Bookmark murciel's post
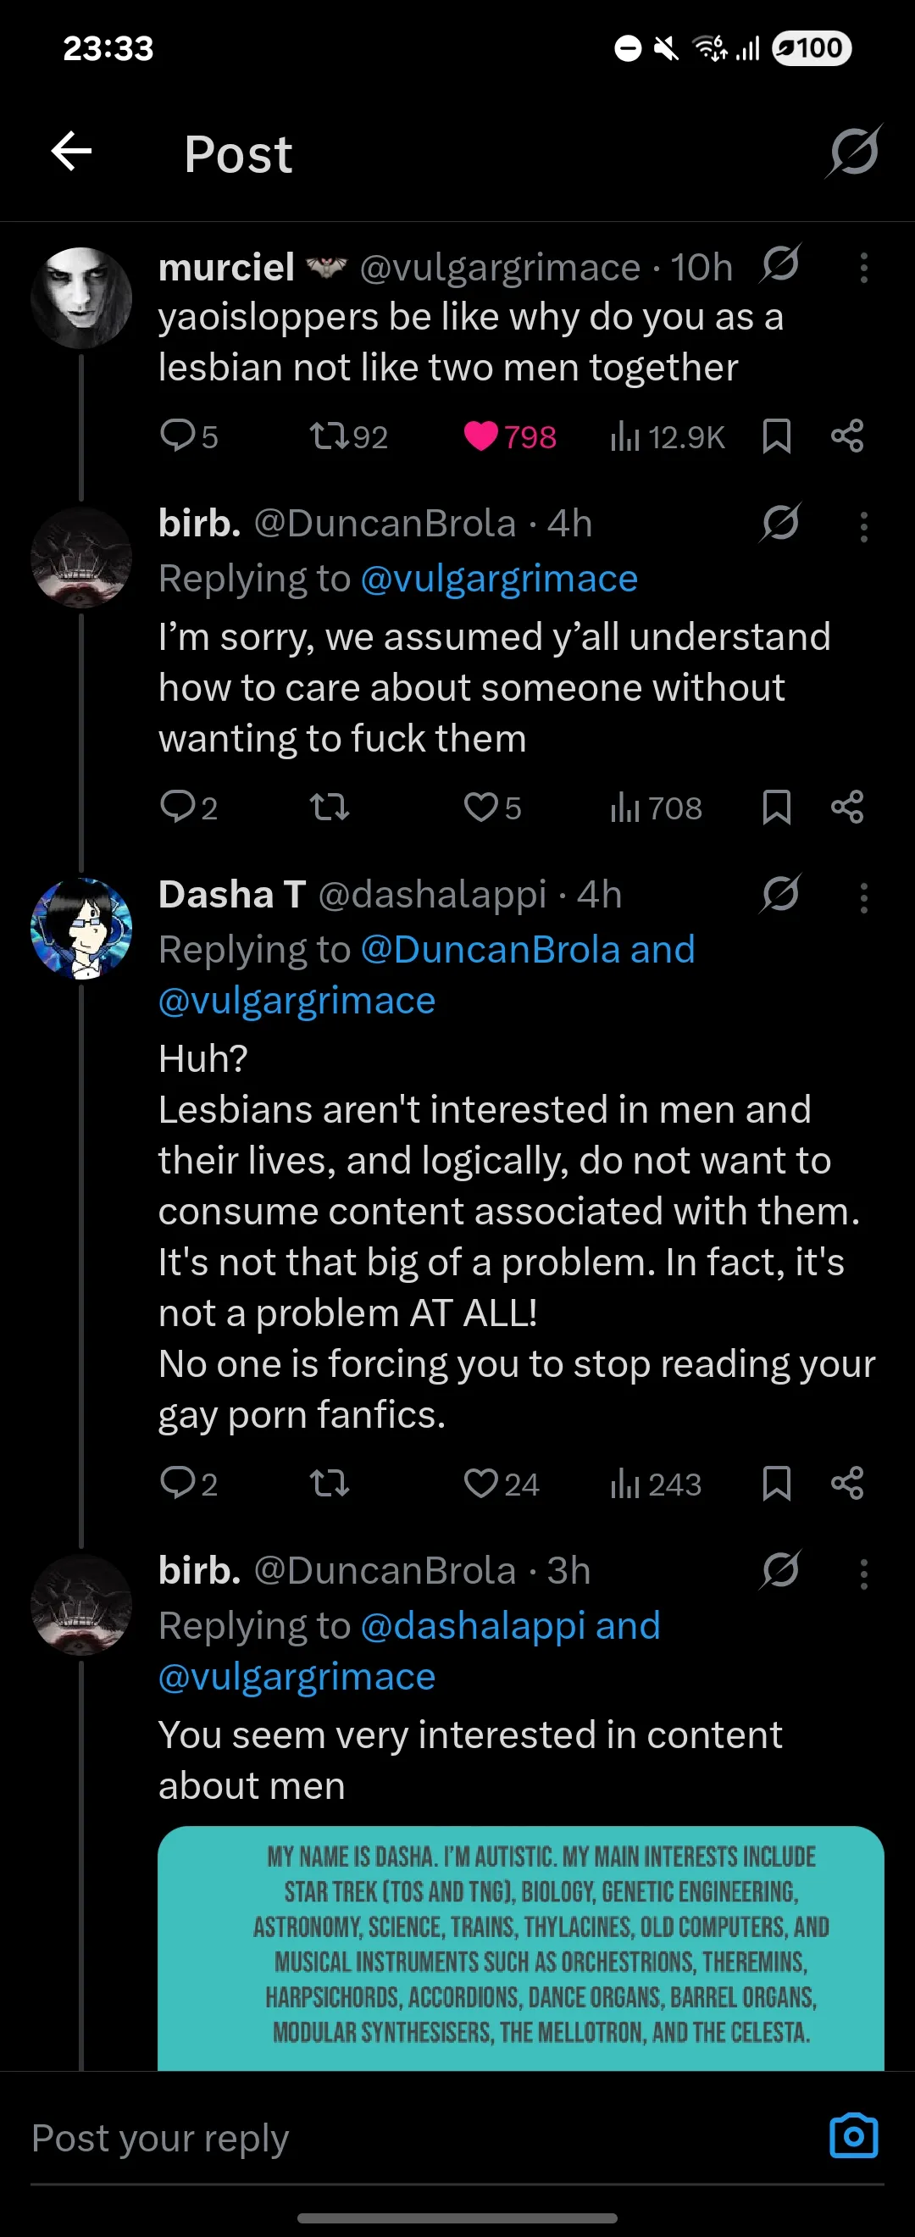The width and height of the screenshot is (915, 2237). coord(776,436)
